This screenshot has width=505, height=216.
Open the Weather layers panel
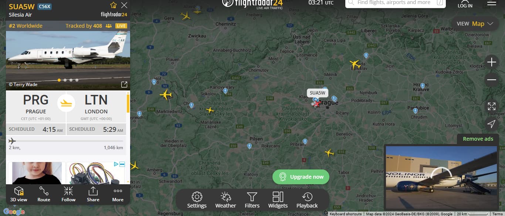(226, 200)
